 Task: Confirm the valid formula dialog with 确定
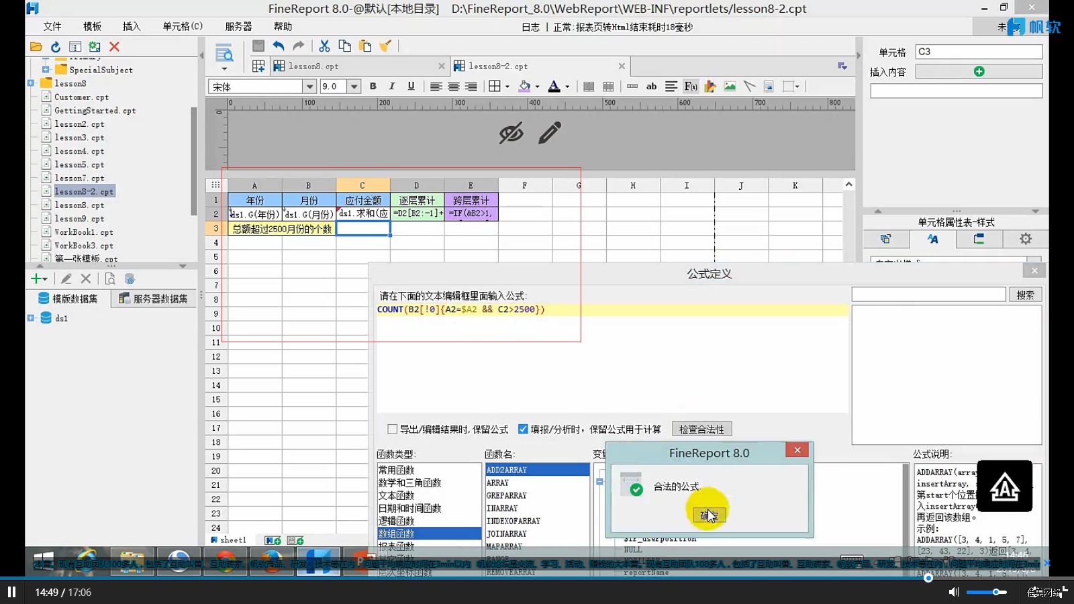[x=710, y=515]
